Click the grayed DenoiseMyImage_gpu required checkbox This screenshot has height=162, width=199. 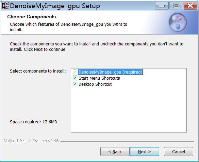coord(75,72)
